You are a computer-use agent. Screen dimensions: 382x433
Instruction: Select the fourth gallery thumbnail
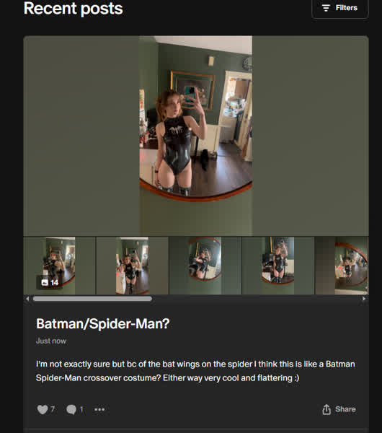point(278,266)
